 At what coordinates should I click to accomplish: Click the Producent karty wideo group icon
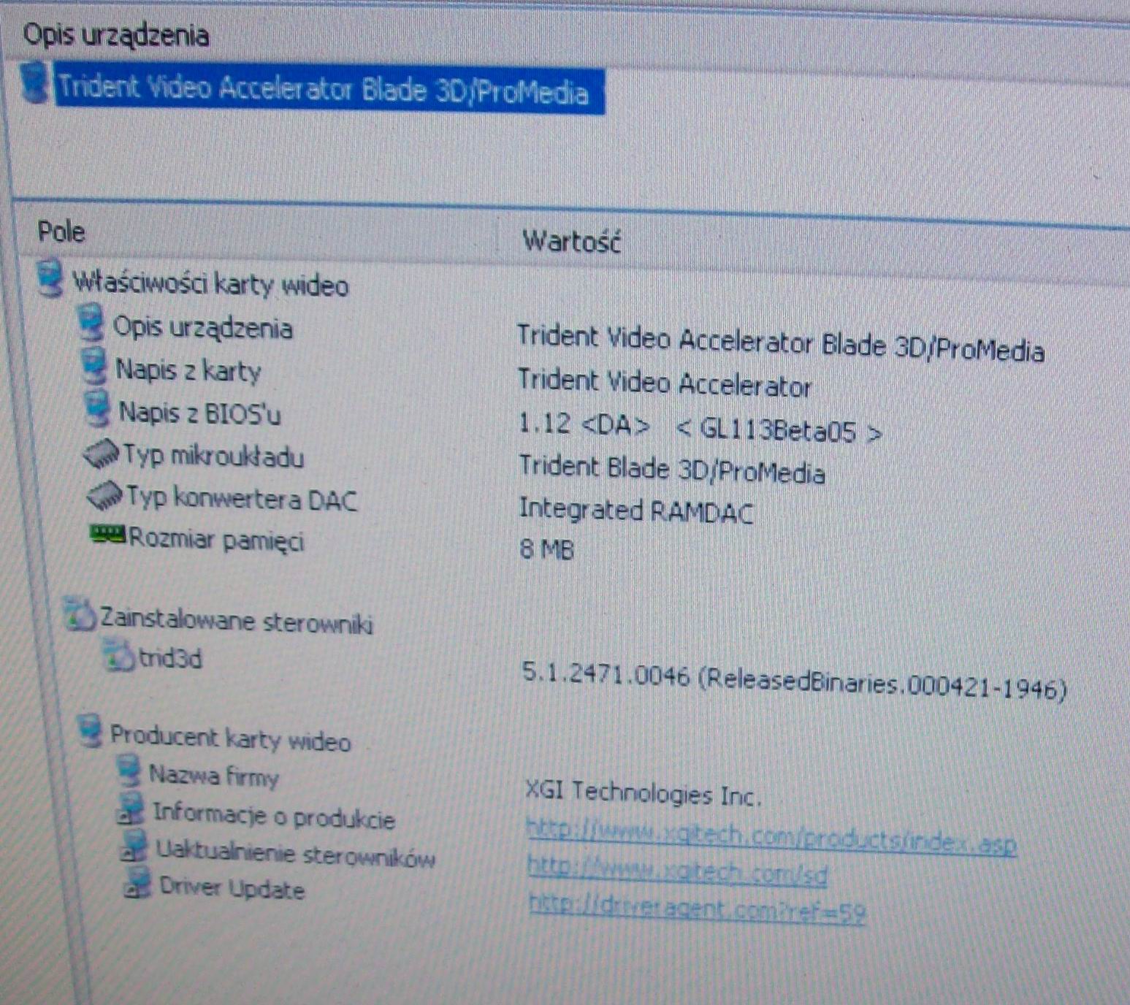click(90, 730)
